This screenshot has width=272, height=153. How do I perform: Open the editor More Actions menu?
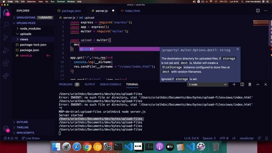coord(265,11)
